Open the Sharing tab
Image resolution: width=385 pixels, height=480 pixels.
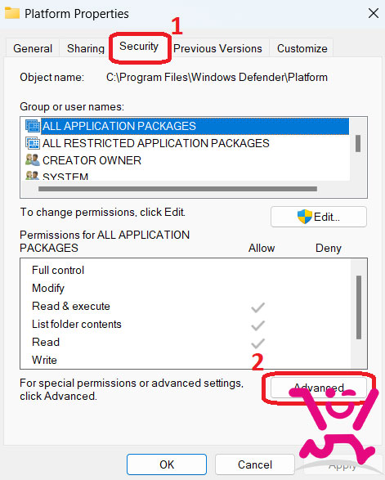86,48
